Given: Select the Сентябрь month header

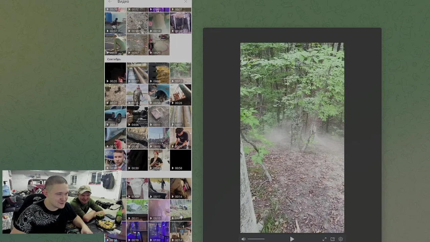Looking at the screenshot, I should [x=114, y=59].
